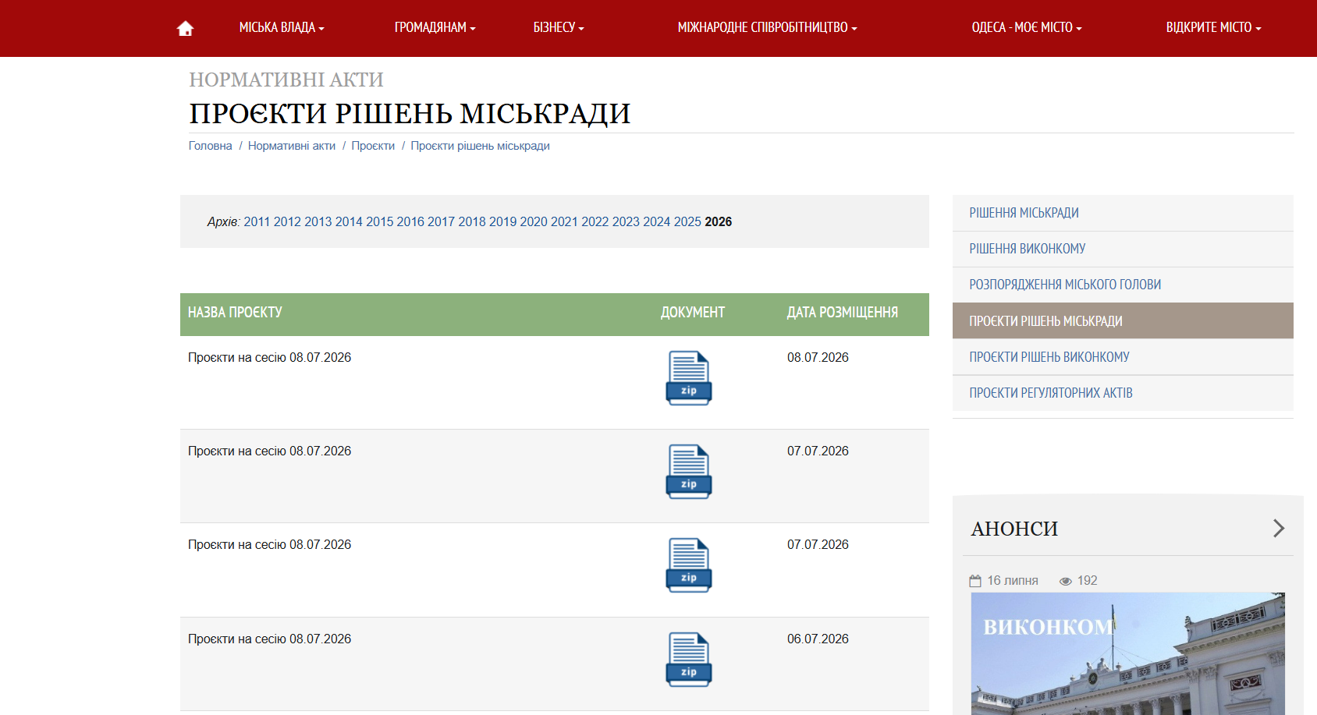Screen dimensions: 1317x715
Task: Open the ВІДКРИТЕ МІСТО dropdown menu
Action: click(x=1213, y=27)
